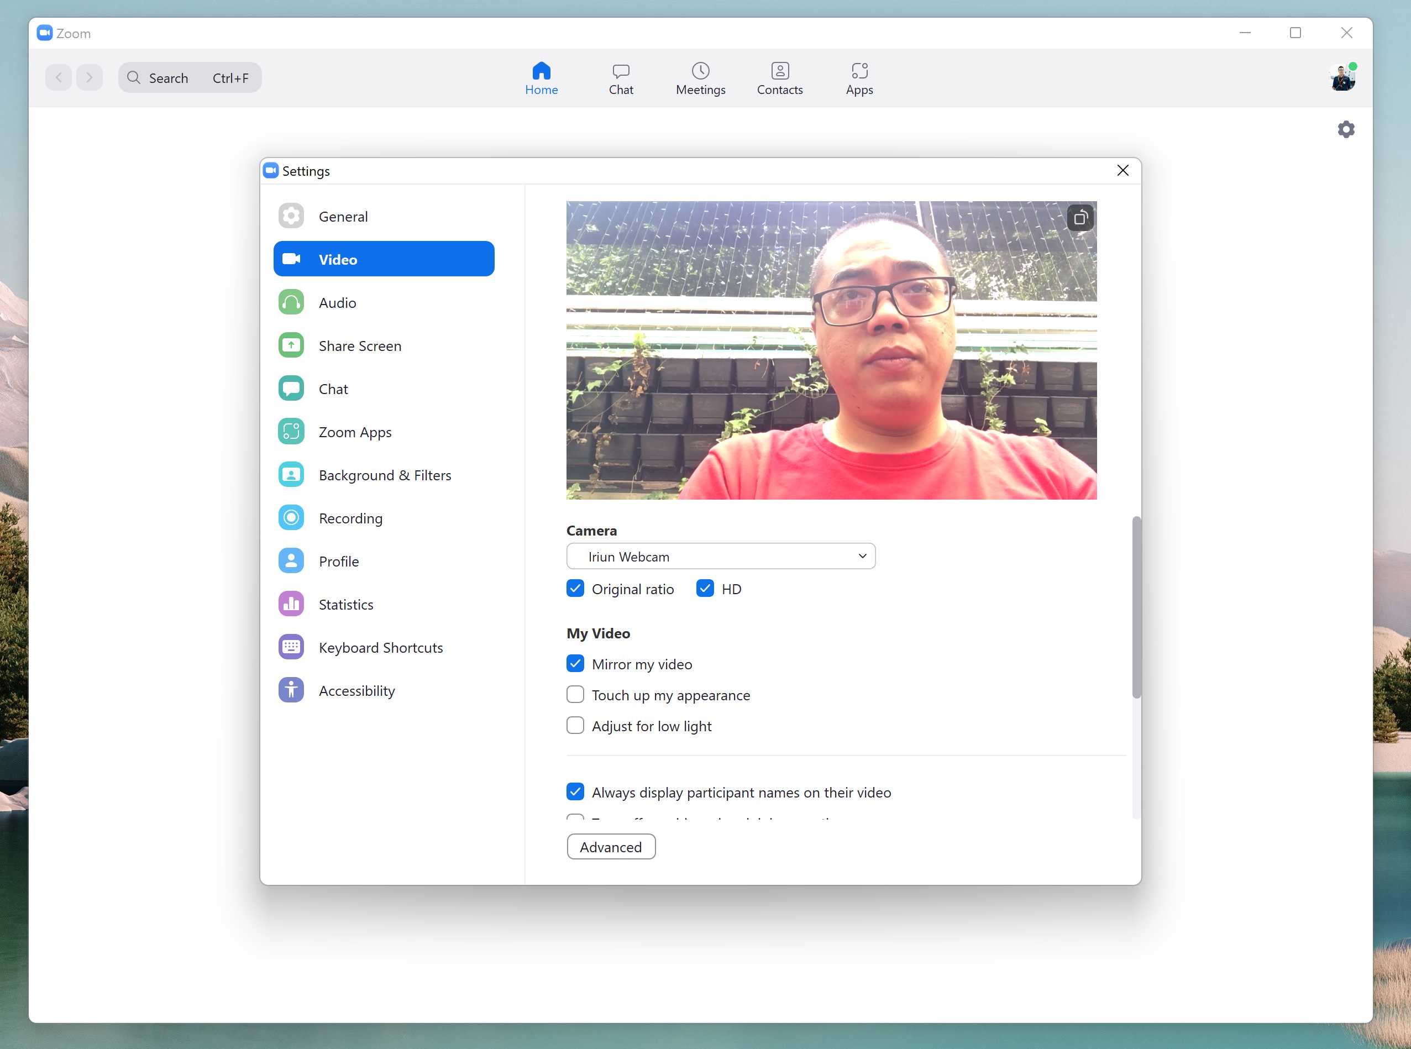
Task: Click the Statistics bar chart icon
Action: tap(291, 604)
